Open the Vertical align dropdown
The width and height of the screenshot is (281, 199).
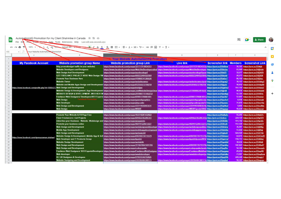130,47
